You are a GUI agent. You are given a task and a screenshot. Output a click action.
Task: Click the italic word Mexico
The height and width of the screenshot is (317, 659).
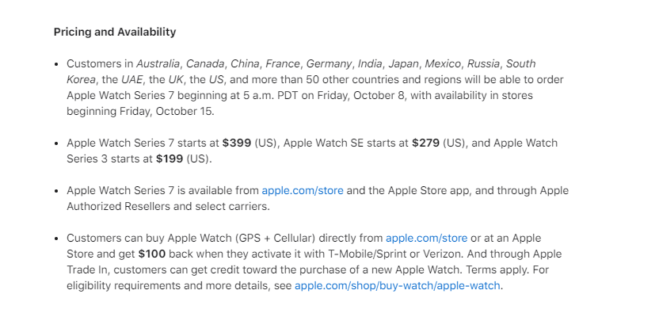pos(443,64)
